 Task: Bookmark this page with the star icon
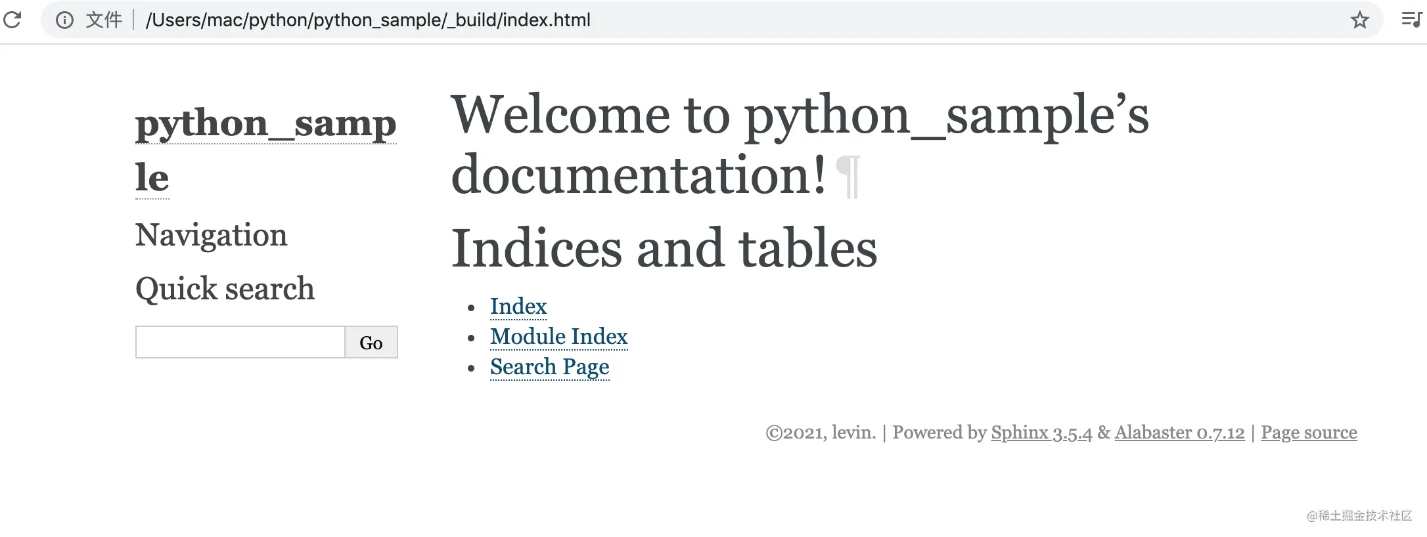pos(1359,20)
